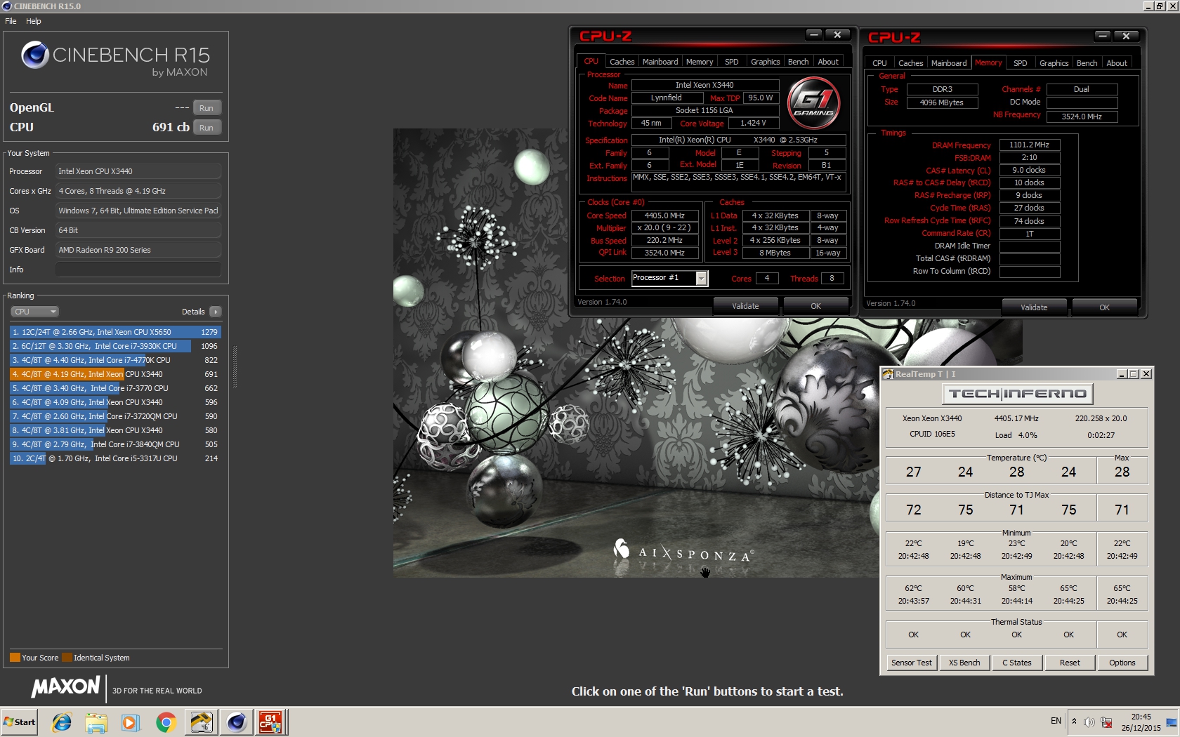Click OK in right CPU-Z Memory window
The width and height of the screenshot is (1180, 737).
pos(1104,307)
